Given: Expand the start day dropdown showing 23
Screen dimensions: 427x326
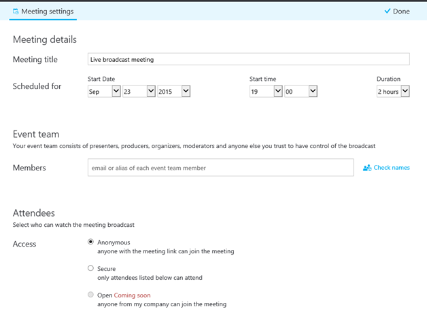Looking at the screenshot, I should [x=139, y=92].
